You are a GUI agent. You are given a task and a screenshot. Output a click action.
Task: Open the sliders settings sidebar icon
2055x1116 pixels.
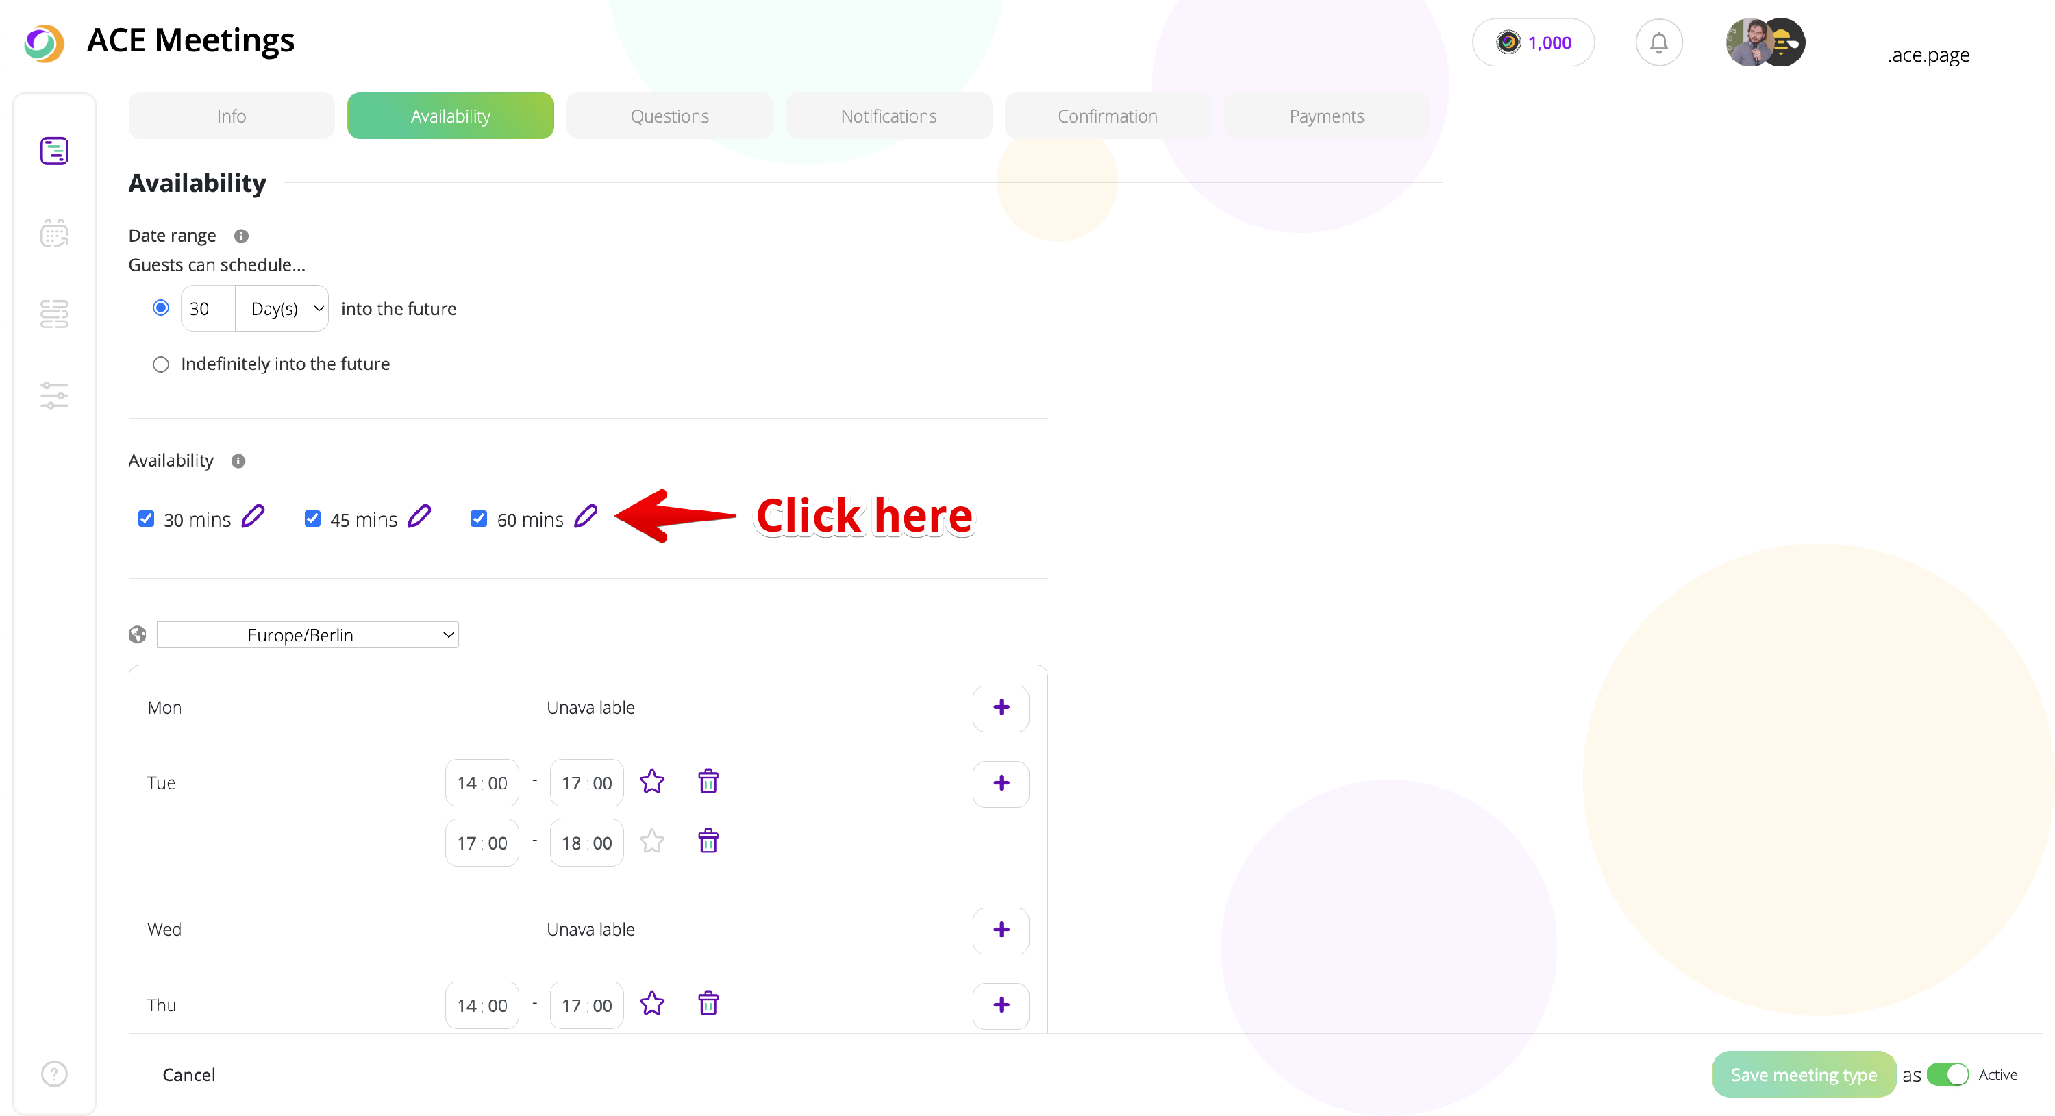click(x=54, y=395)
